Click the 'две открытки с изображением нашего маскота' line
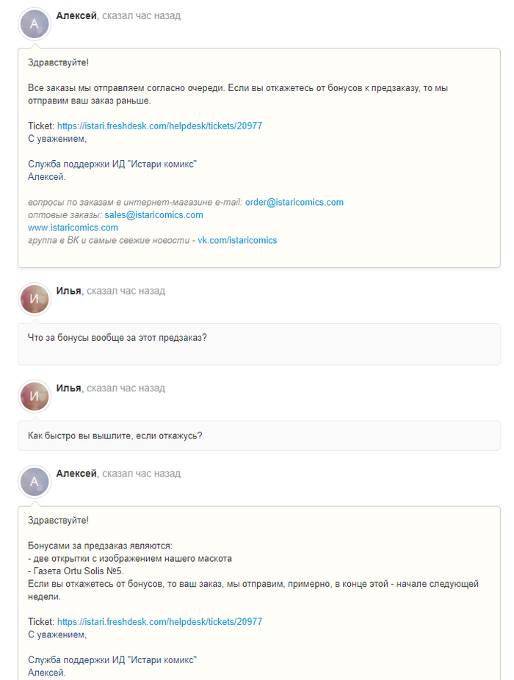Image resolution: width=514 pixels, height=680 pixels. click(x=130, y=558)
